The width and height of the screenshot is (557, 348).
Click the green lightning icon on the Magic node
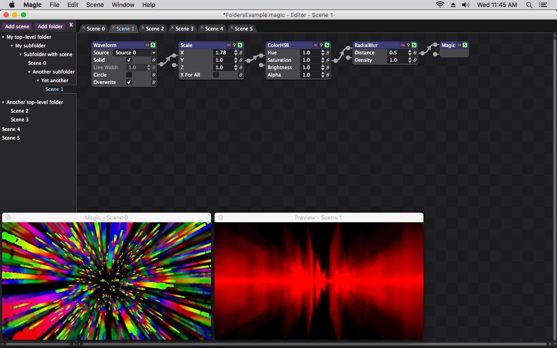click(x=465, y=45)
